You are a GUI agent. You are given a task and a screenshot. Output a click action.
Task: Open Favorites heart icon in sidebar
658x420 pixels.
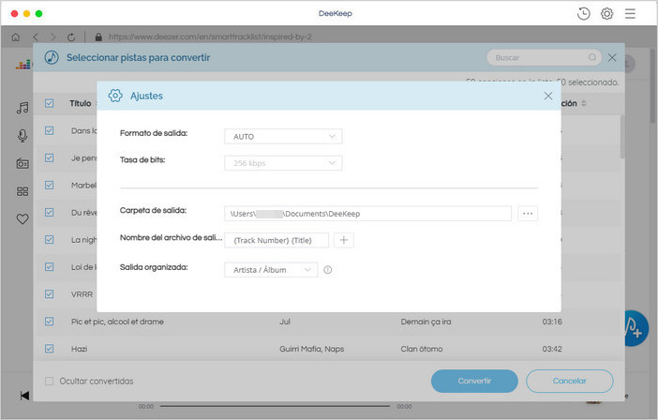[x=22, y=218]
